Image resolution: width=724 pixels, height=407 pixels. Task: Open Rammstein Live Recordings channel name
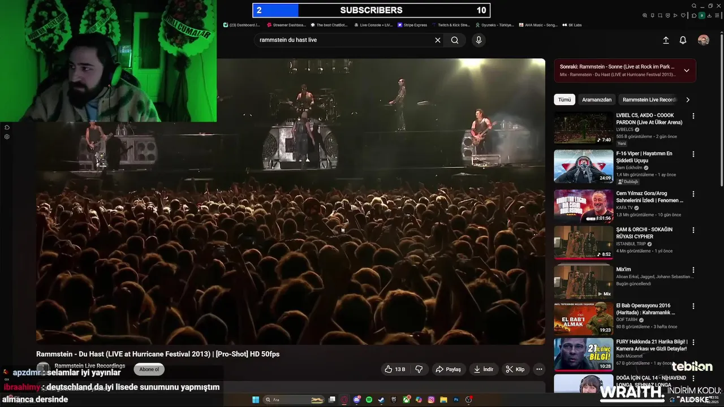point(89,366)
